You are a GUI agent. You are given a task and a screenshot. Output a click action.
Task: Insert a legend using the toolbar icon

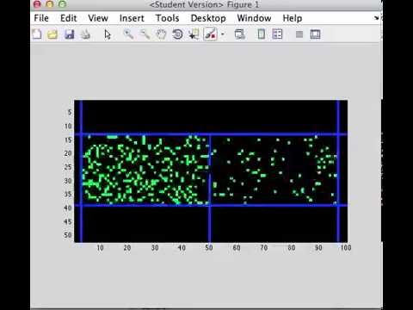tap(277, 34)
